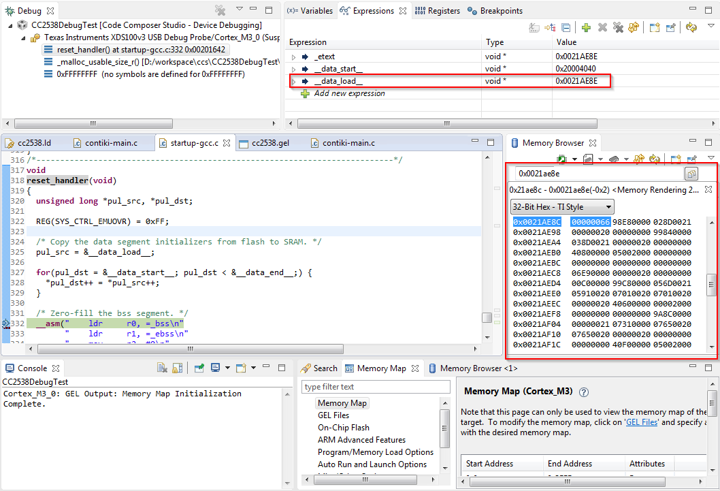Expand the _etext expression row
This screenshot has height=491, width=720.
(x=293, y=57)
